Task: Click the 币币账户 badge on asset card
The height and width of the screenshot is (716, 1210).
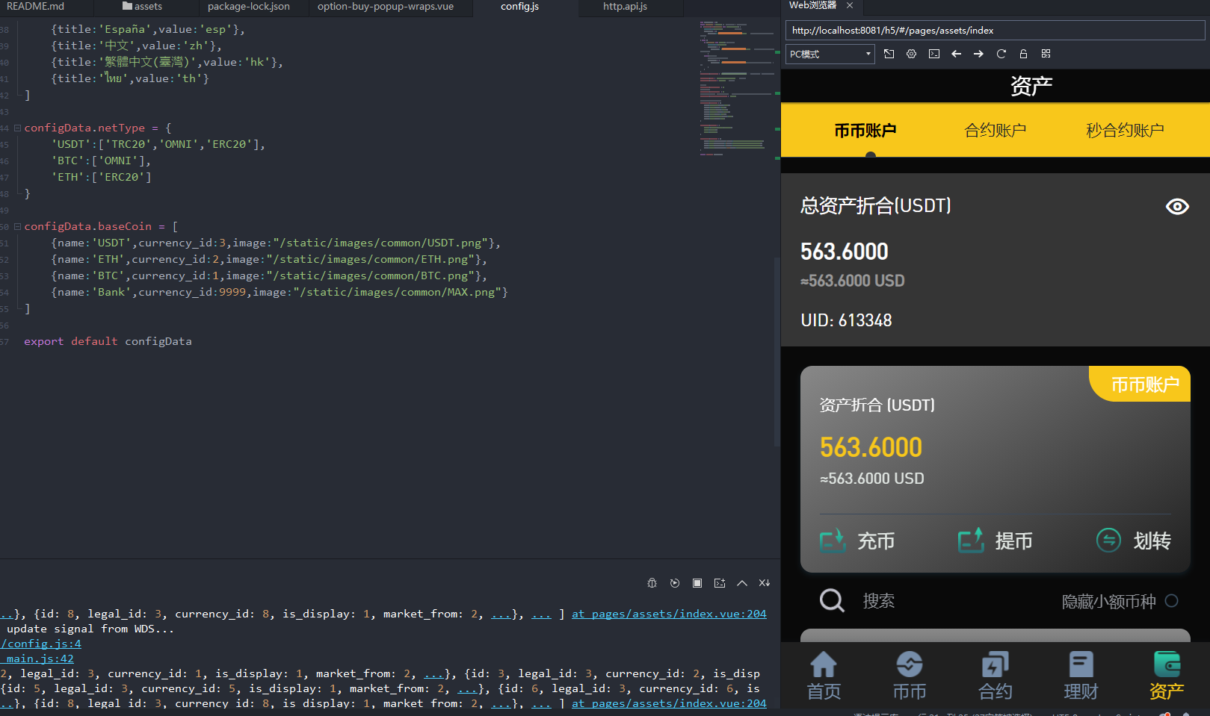Action: (1140, 385)
